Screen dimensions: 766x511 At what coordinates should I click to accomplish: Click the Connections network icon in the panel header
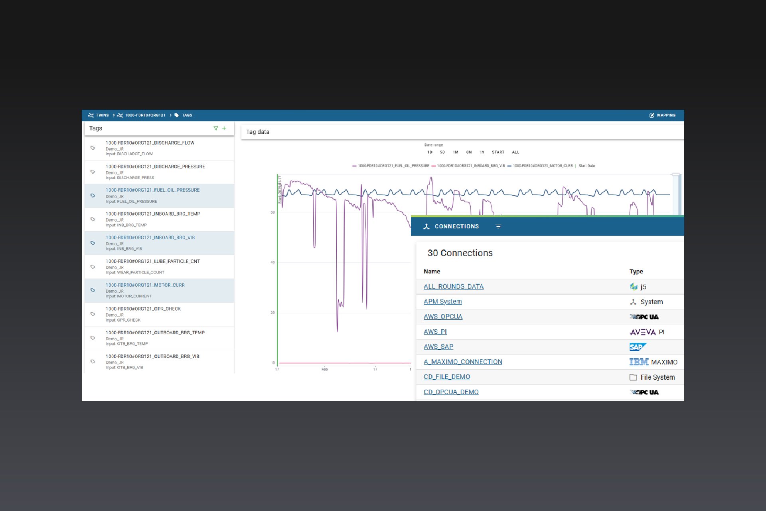pyautogui.click(x=426, y=226)
